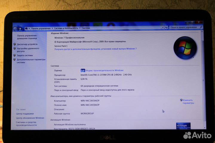The image size is (215, 143).
Task: Expand arrow after Система и безопасность breadcrumb
Action: 80,28
